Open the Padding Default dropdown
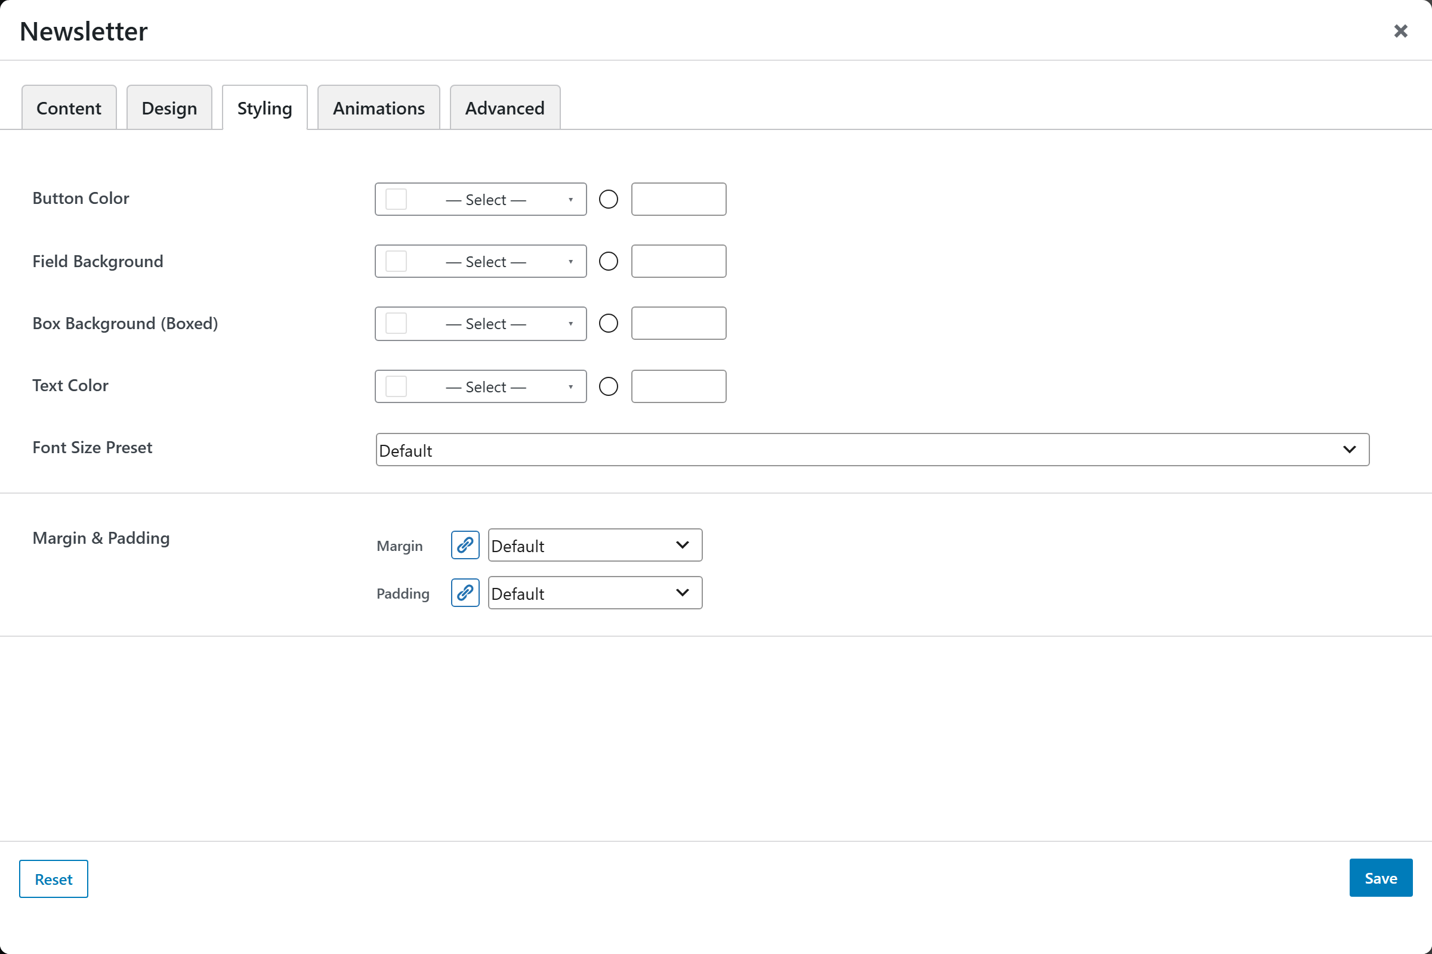Screen dimensions: 1432x954 [595, 593]
